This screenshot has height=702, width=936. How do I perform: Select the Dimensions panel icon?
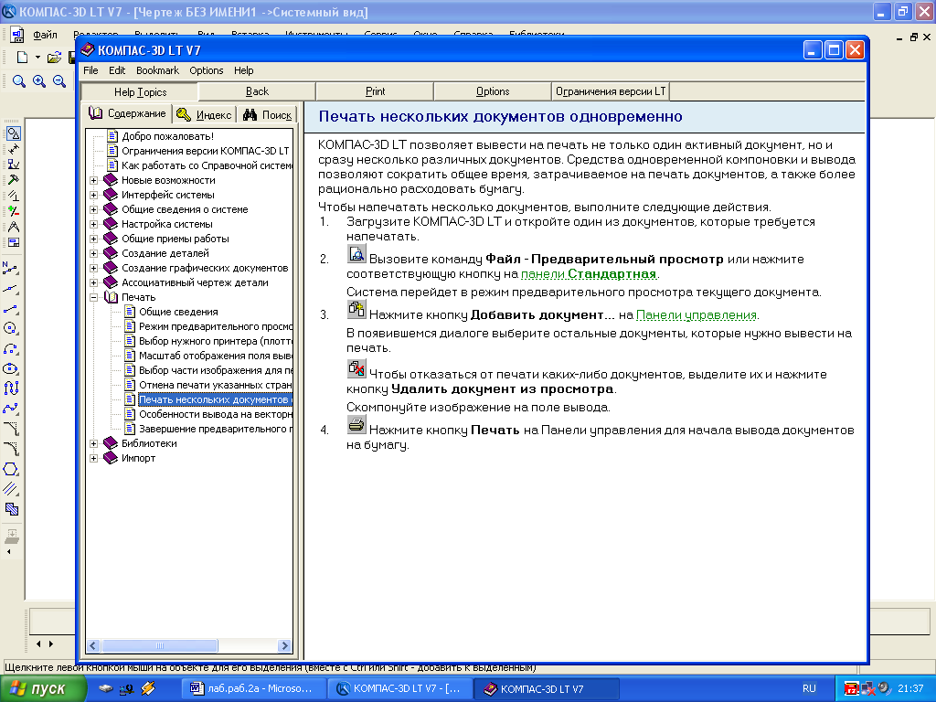[13, 149]
